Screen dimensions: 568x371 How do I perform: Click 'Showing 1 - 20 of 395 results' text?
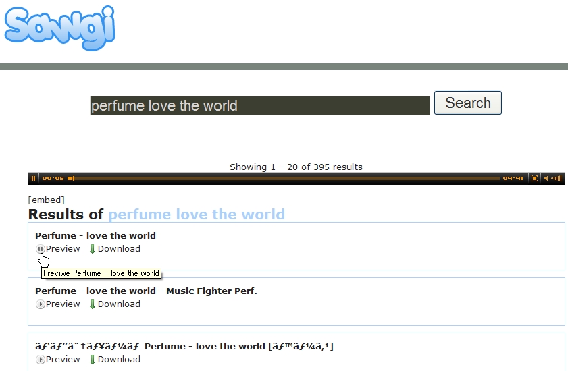pyautogui.click(x=296, y=167)
